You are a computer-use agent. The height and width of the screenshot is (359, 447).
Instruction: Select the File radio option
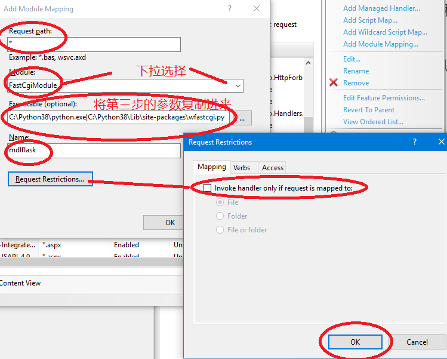click(220, 202)
